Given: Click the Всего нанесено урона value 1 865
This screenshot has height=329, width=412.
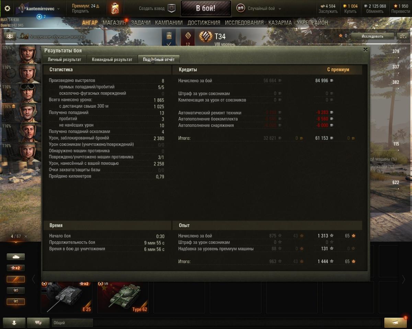Looking at the screenshot, I should coord(159,100).
